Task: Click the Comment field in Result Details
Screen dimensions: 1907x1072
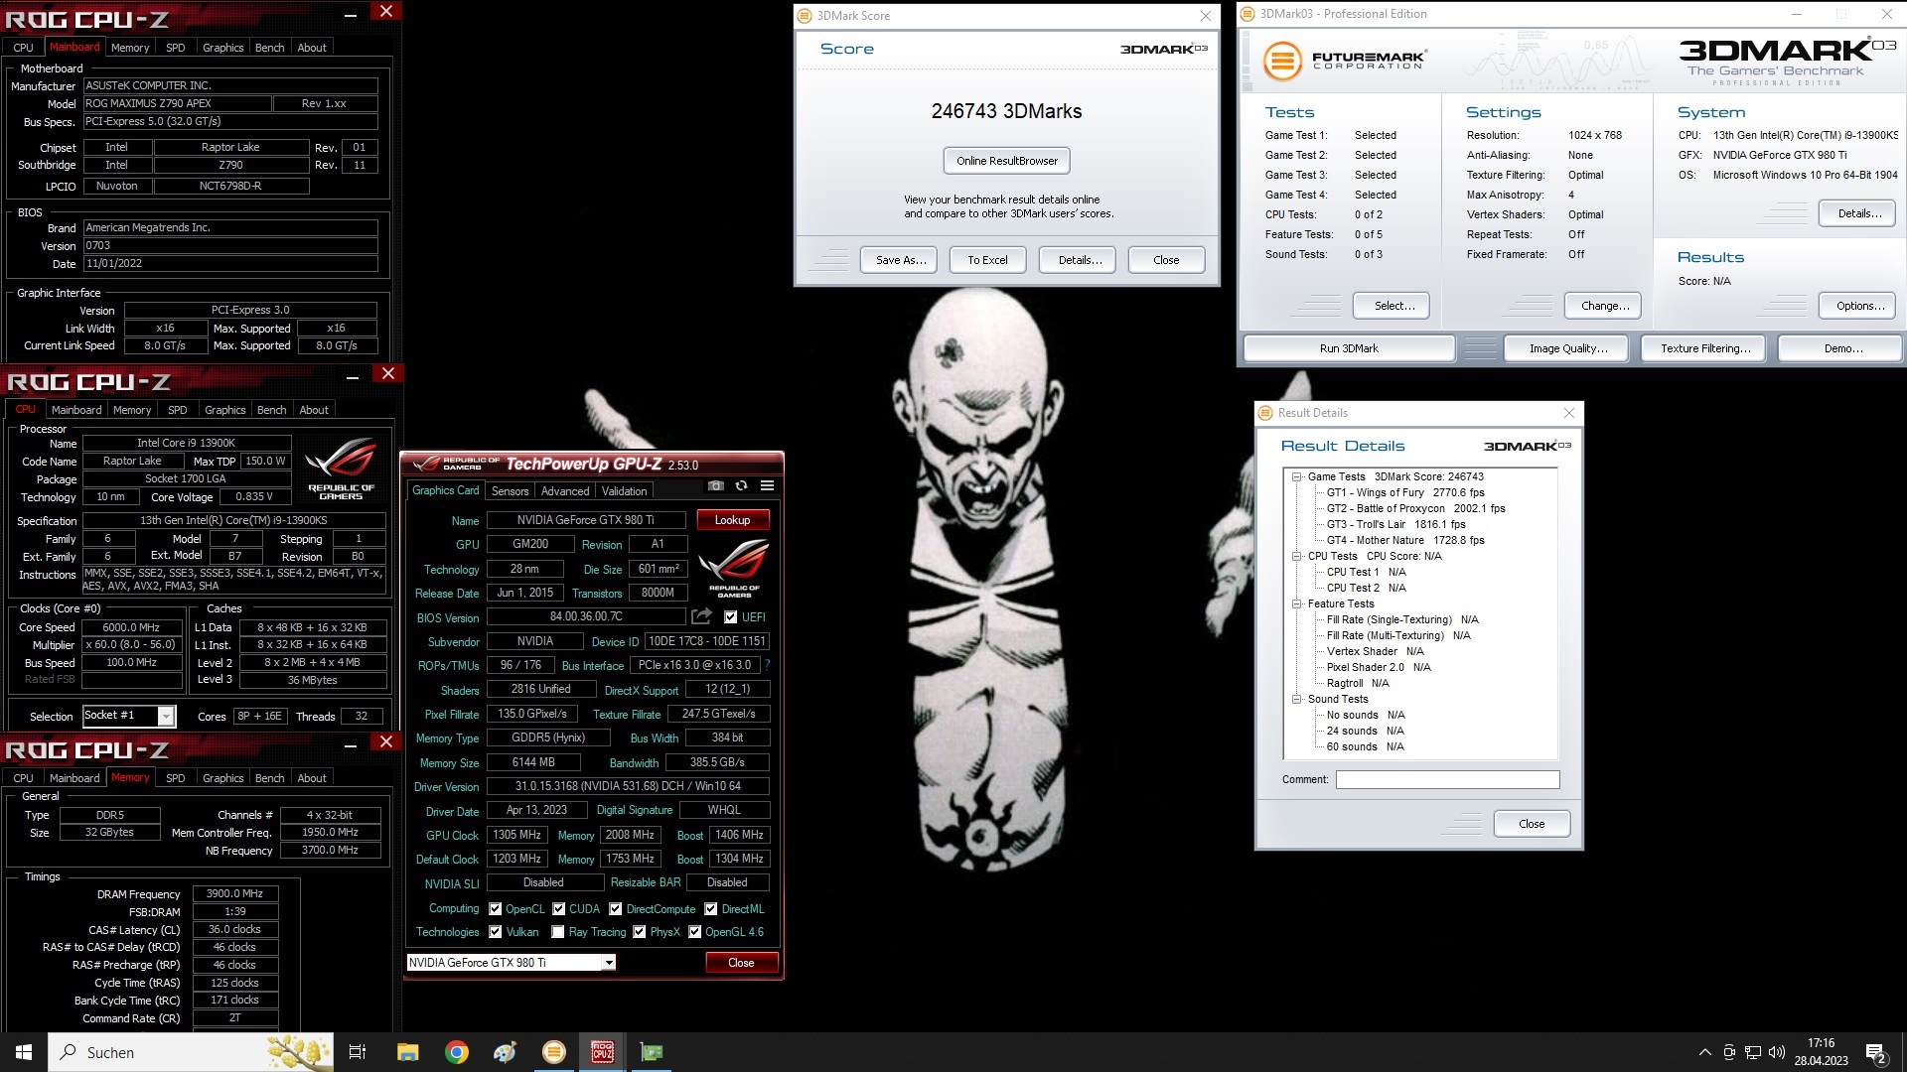Action: click(1447, 780)
